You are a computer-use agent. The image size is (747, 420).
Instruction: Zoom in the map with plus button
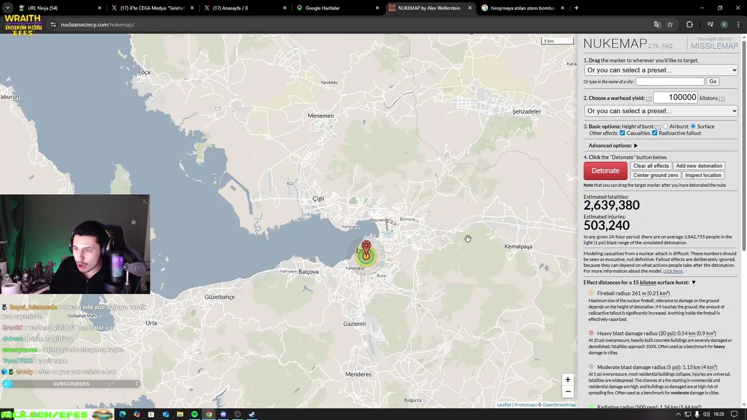567,380
